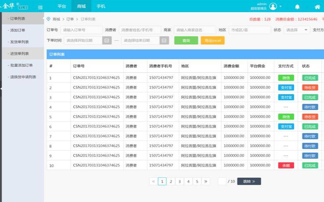
Task: Click 待付款 status tag in row 4
Action: coord(310,107)
